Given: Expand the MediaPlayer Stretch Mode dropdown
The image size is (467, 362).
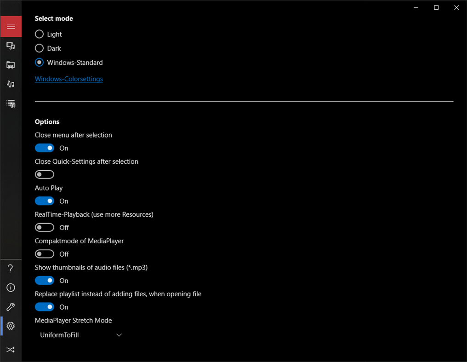Looking at the screenshot, I should click(x=81, y=335).
